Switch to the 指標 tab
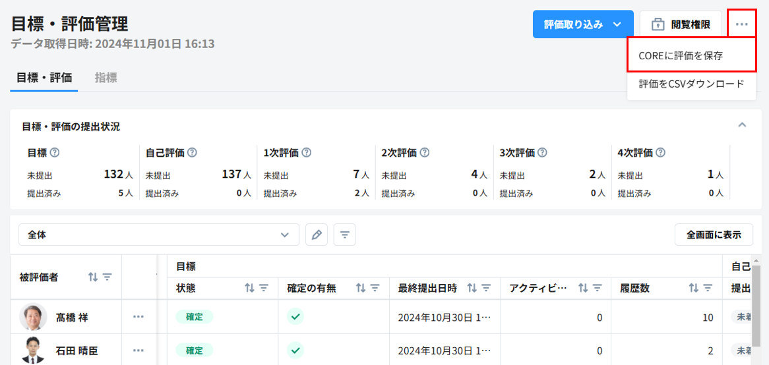Image resolution: width=769 pixels, height=365 pixels. (106, 77)
